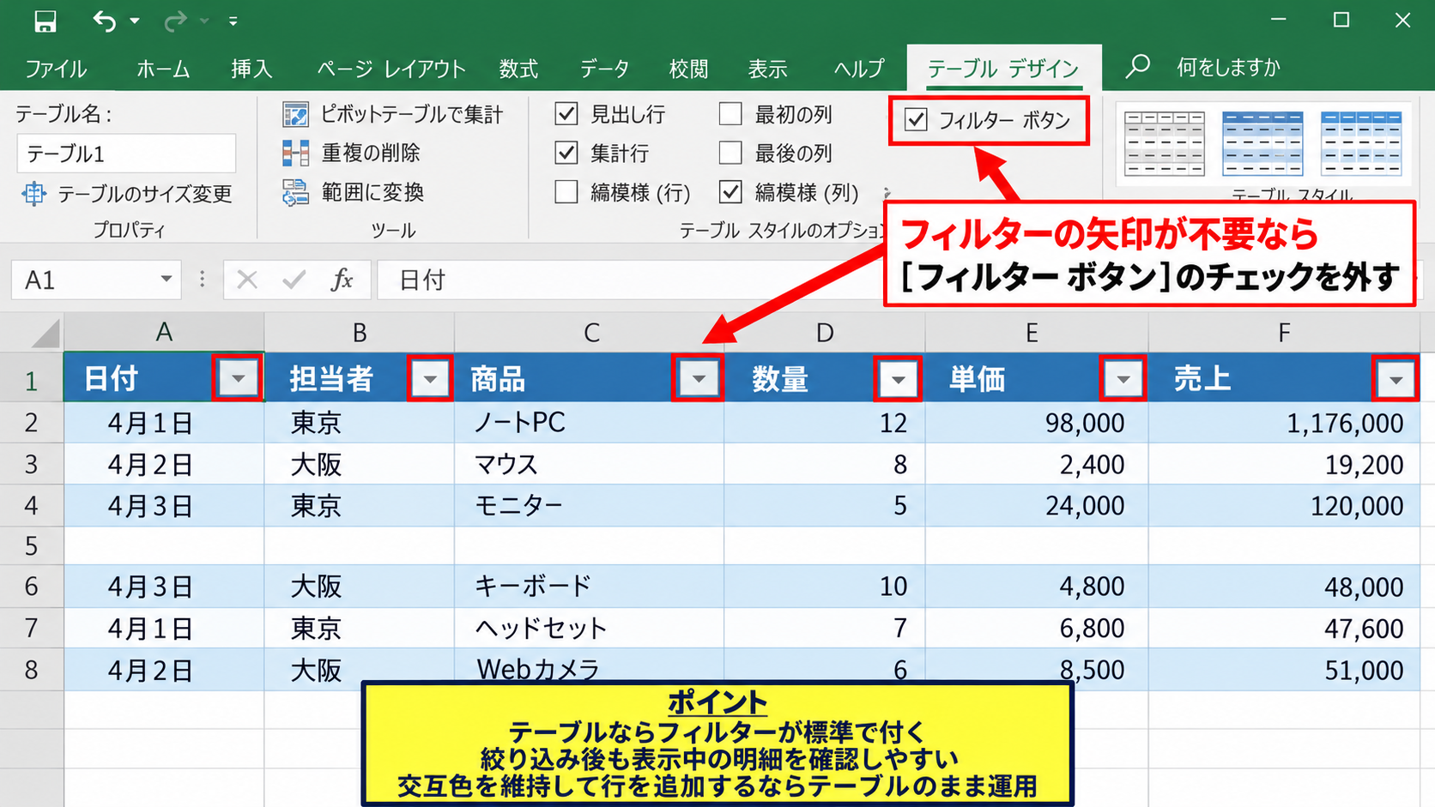
Task: Select row 5 header
Action: (x=32, y=545)
